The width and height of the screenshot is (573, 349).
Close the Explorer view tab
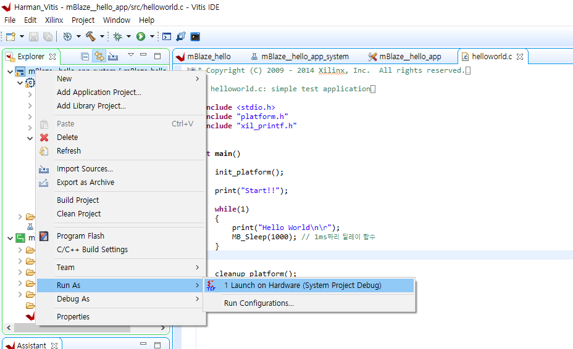[52, 57]
